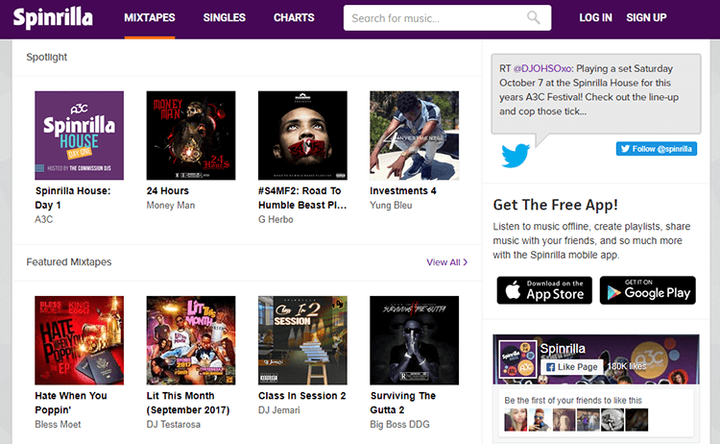Click first friend avatar in Facebook widget
The image size is (720, 444).
click(516, 420)
